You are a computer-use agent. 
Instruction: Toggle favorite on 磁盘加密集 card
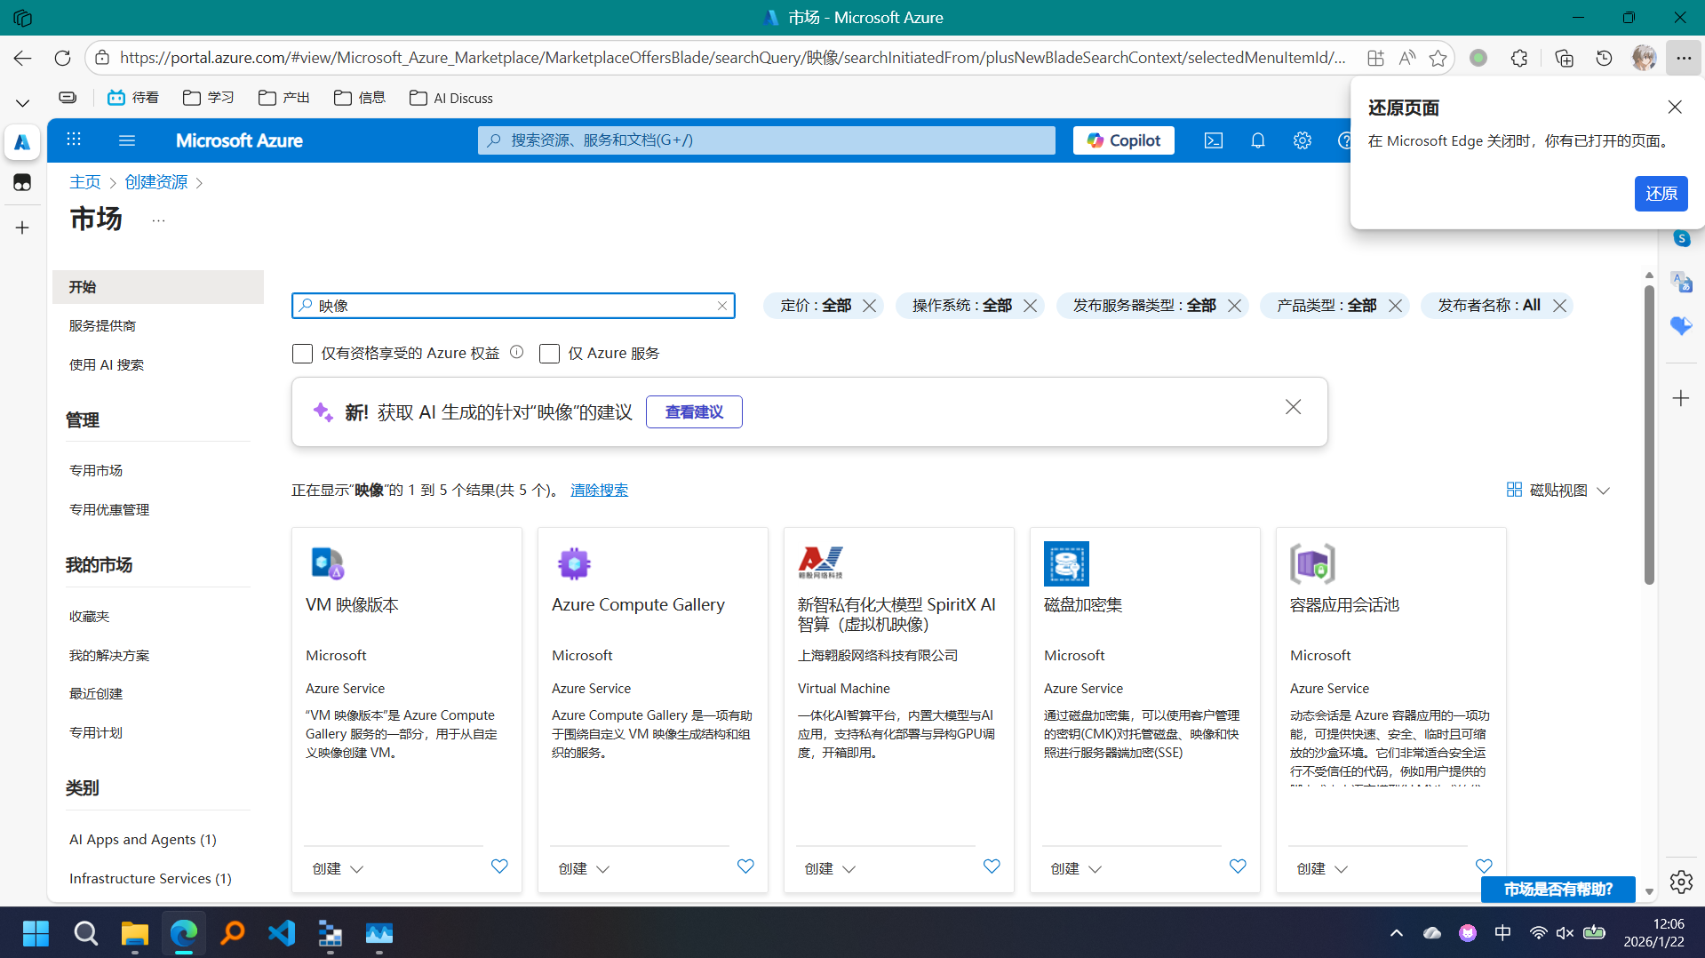point(1238,866)
